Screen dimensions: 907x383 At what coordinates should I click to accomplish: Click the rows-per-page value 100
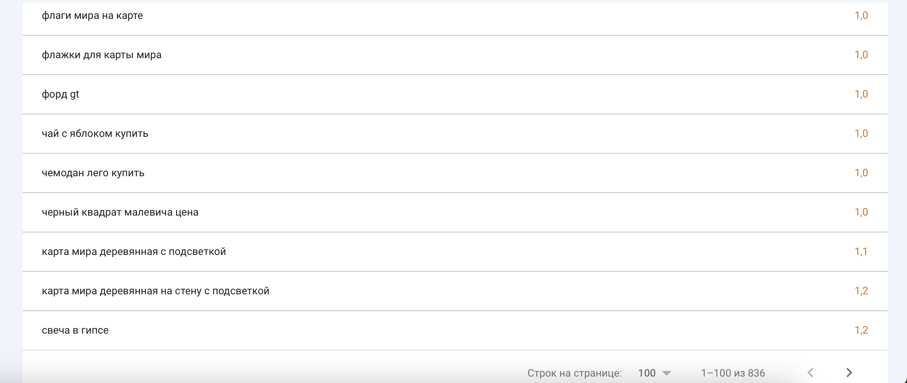647,373
